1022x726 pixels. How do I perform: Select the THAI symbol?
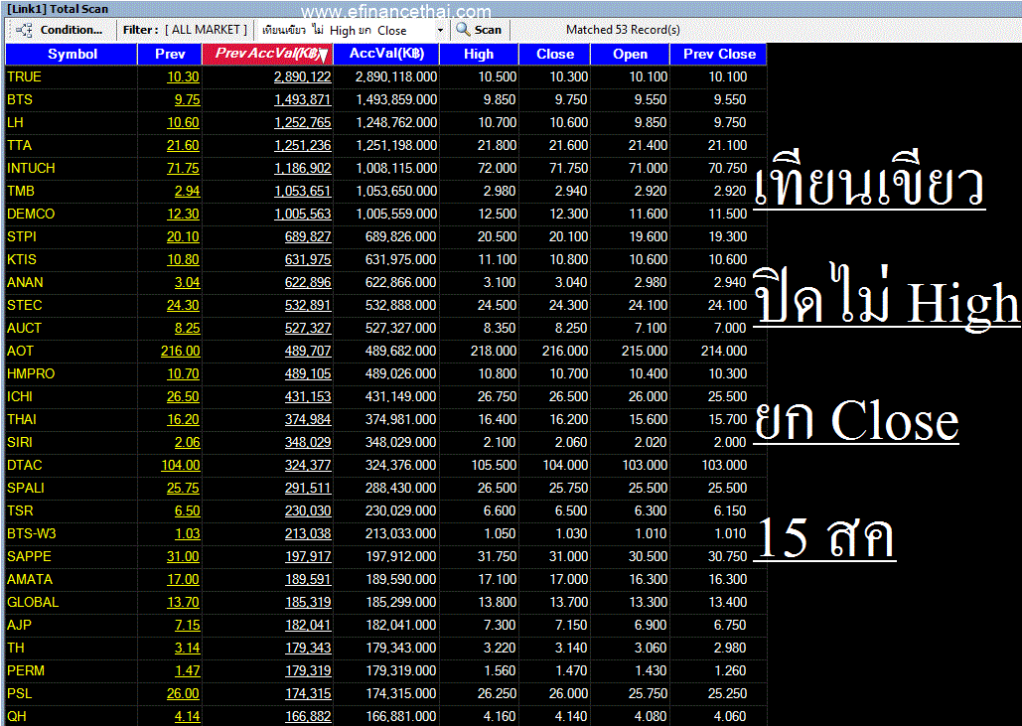click(x=22, y=419)
